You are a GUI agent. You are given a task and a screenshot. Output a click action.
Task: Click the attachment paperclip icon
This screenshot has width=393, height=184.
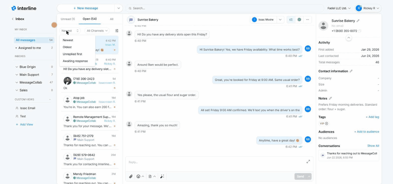click(x=131, y=177)
